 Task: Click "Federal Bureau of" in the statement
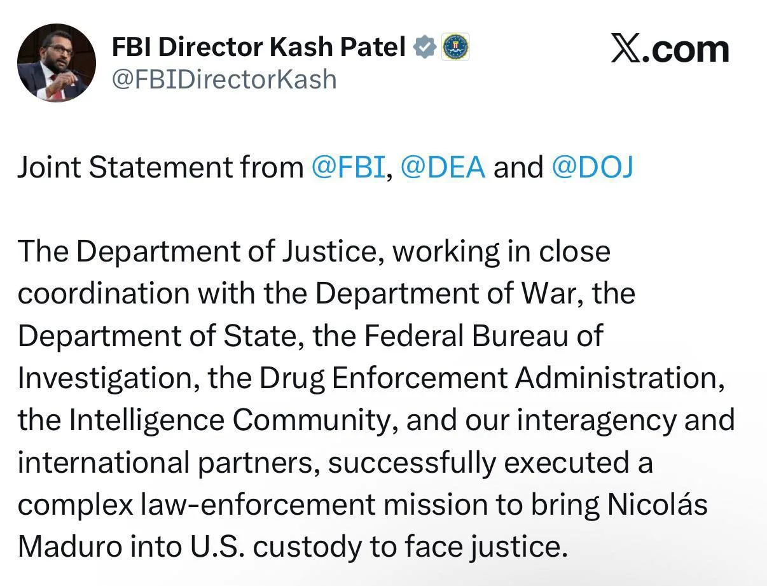tap(483, 336)
